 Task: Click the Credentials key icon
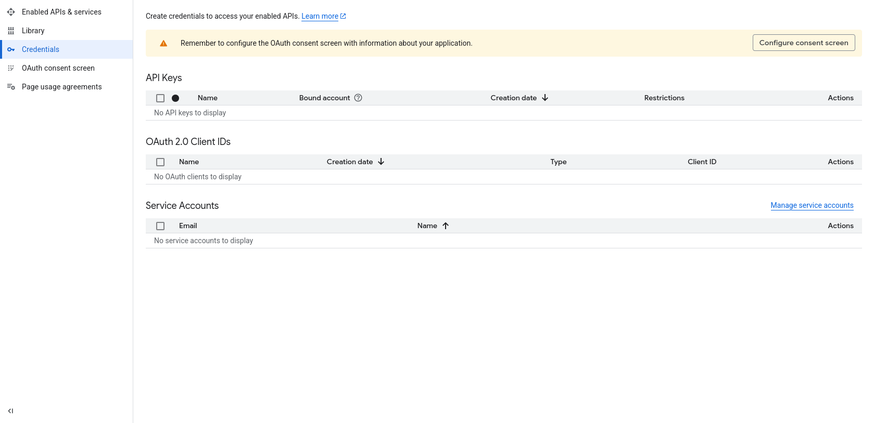pos(11,49)
